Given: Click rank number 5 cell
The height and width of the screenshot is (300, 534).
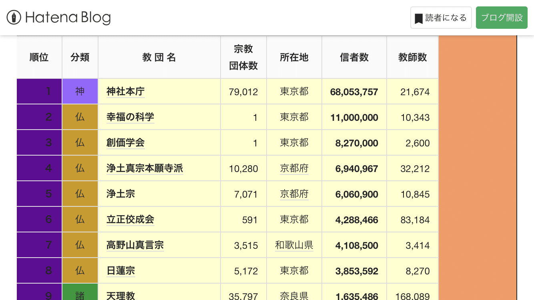Looking at the screenshot, I should (x=39, y=194).
